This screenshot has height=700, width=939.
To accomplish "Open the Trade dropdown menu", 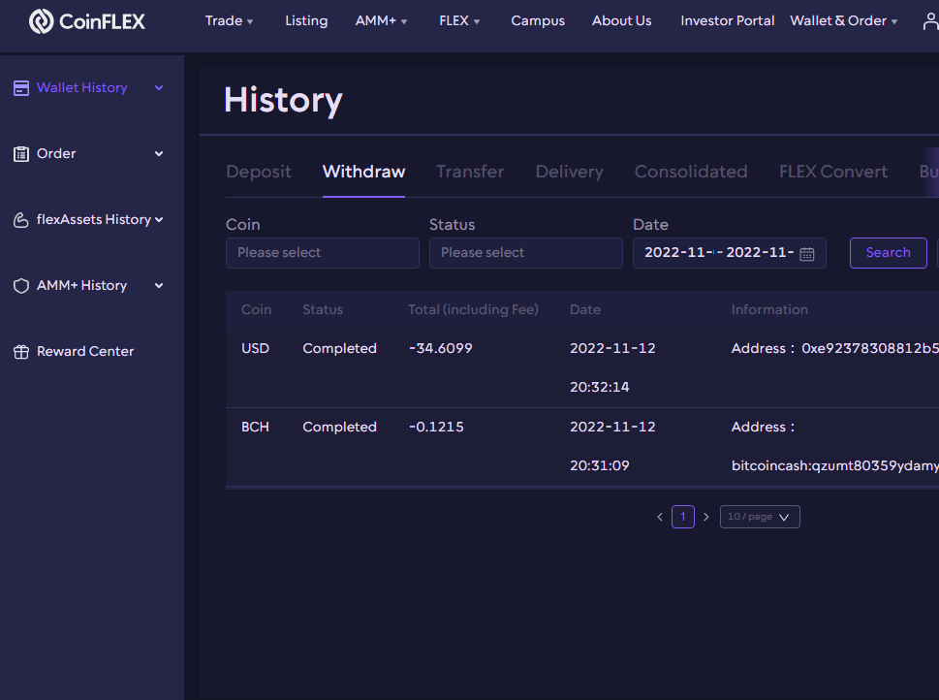I will pyautogui.click(x=229, y=21).
